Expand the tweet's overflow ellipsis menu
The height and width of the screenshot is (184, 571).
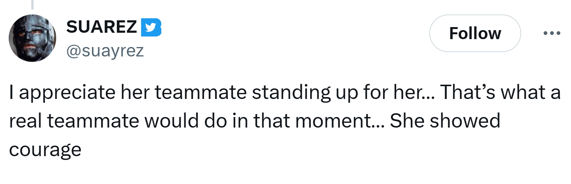(x=552, y=33)
